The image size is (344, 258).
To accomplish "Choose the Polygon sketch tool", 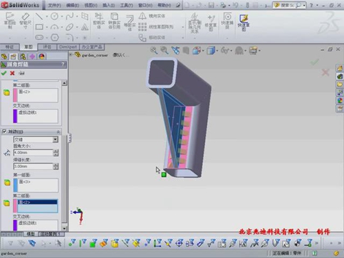I will (54, 37).
